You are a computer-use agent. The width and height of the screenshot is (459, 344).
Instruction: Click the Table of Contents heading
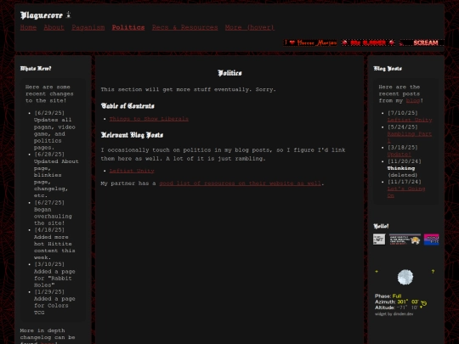tap(127, 106)
